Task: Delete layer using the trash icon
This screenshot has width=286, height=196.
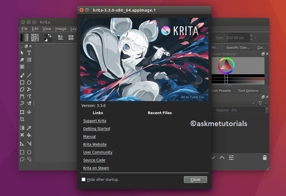Action: [265, 158]
